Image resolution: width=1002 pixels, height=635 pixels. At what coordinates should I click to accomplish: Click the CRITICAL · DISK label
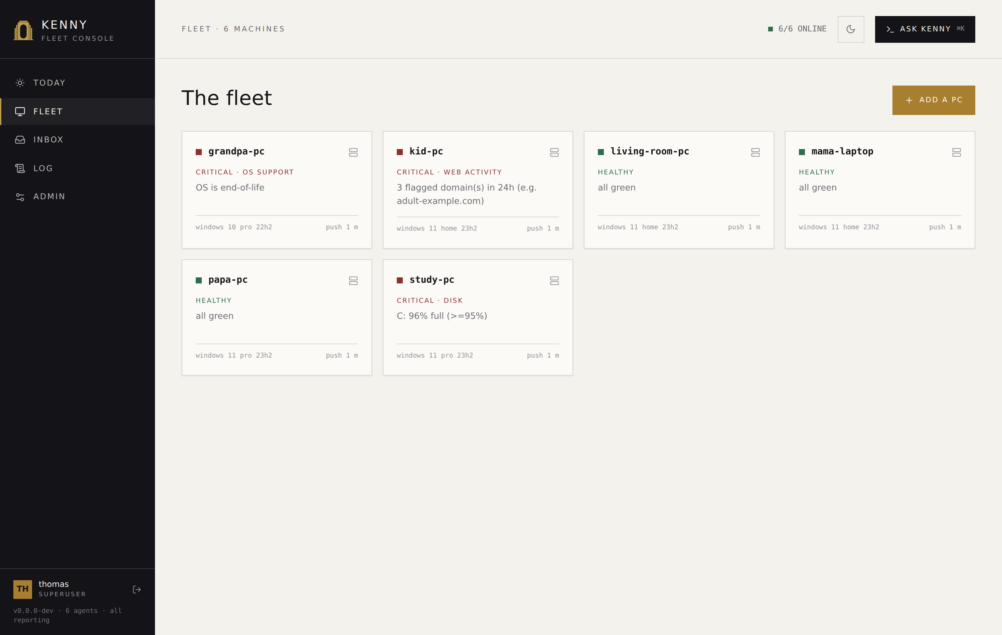point(430,300)
